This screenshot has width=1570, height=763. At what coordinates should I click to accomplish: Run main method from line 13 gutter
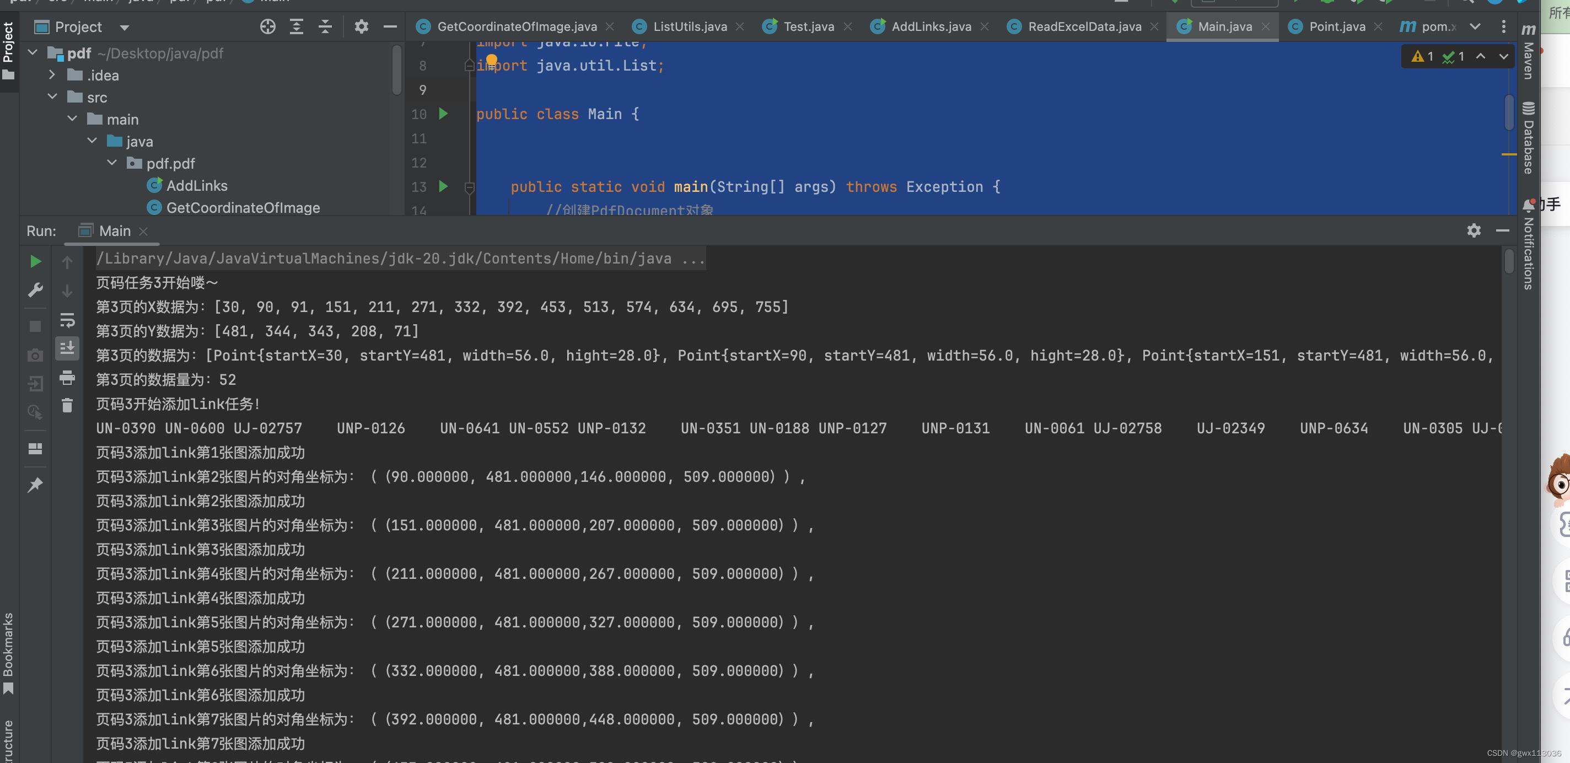pyautogui.click(x=443, y=186)
